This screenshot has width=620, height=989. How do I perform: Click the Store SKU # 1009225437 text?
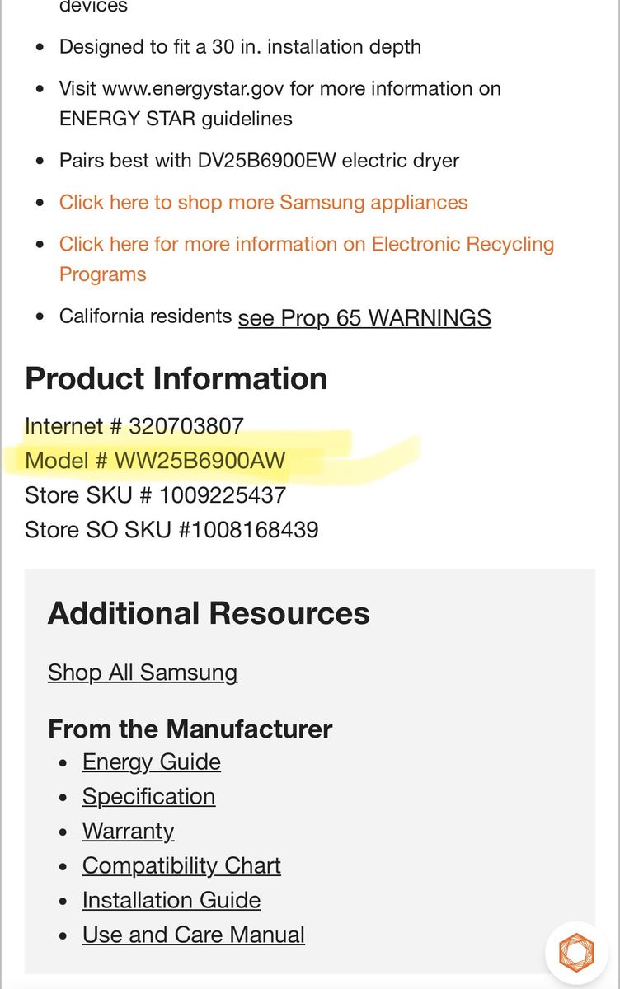click(x=155, y=494)
